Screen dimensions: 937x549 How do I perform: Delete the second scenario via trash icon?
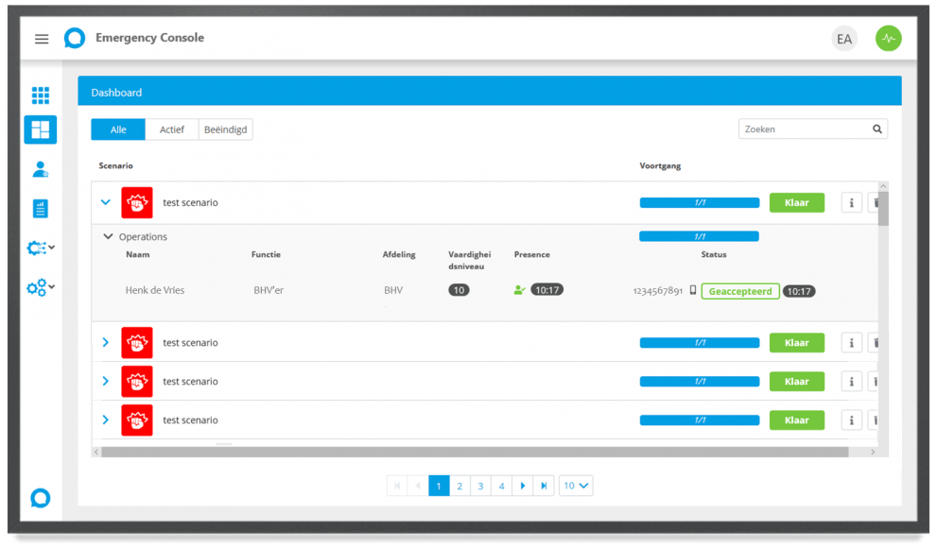point(875,342)
